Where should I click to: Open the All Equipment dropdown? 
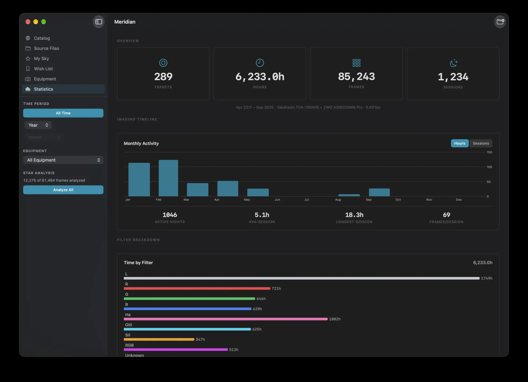coord(63,160)
